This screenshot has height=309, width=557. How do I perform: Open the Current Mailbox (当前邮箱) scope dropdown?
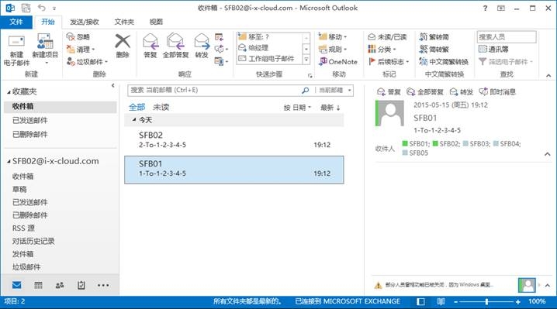click(334, 90)
